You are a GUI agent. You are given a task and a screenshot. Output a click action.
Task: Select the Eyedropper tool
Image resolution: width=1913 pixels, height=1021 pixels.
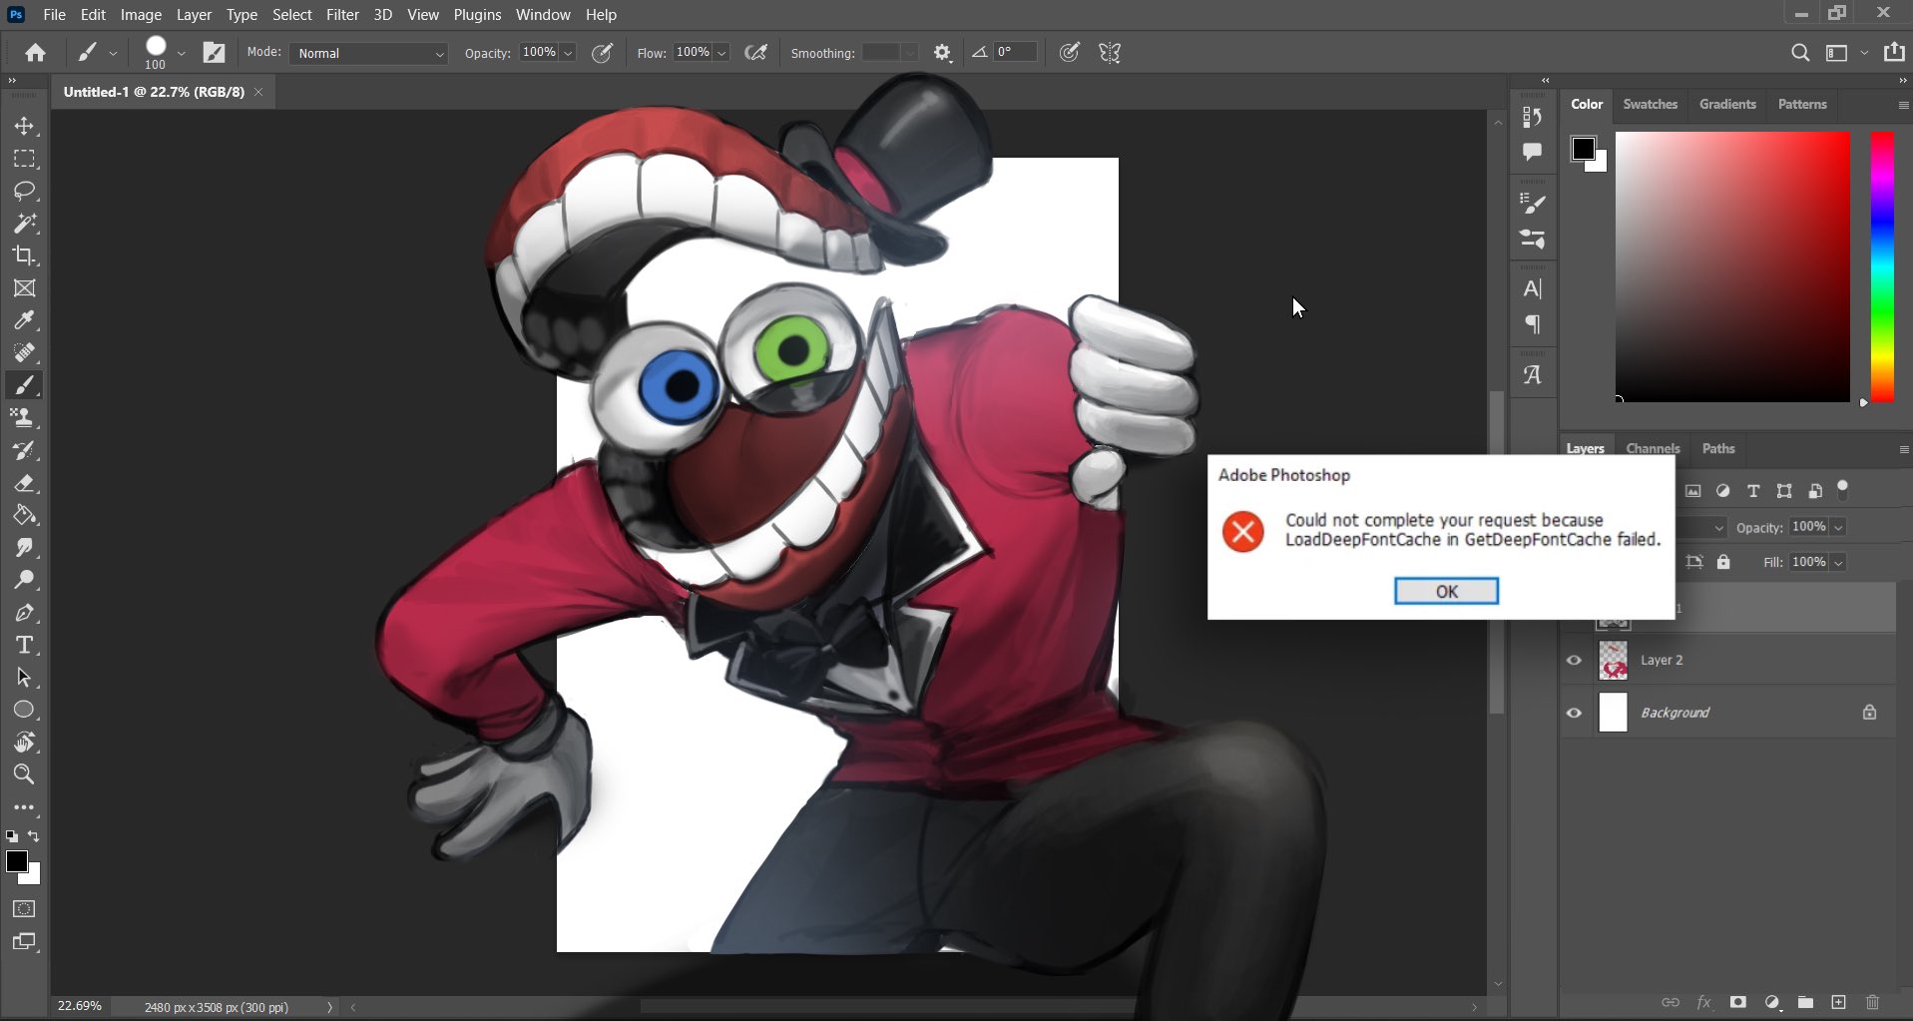pos(24,320)
